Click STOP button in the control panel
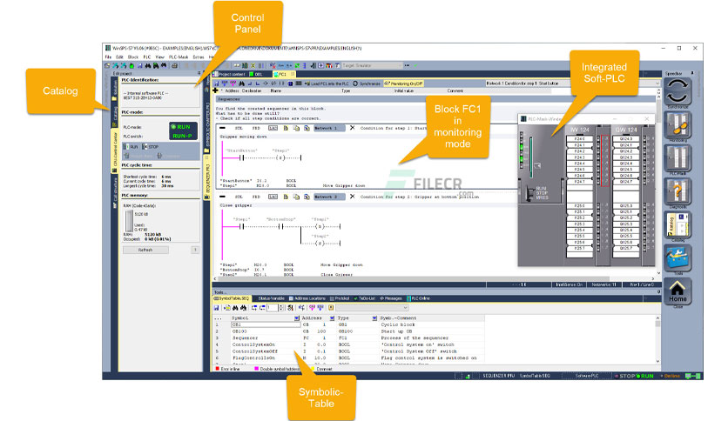Image resolution: width=728 pixels, height=421 pixels. click(x=151, y=146)
